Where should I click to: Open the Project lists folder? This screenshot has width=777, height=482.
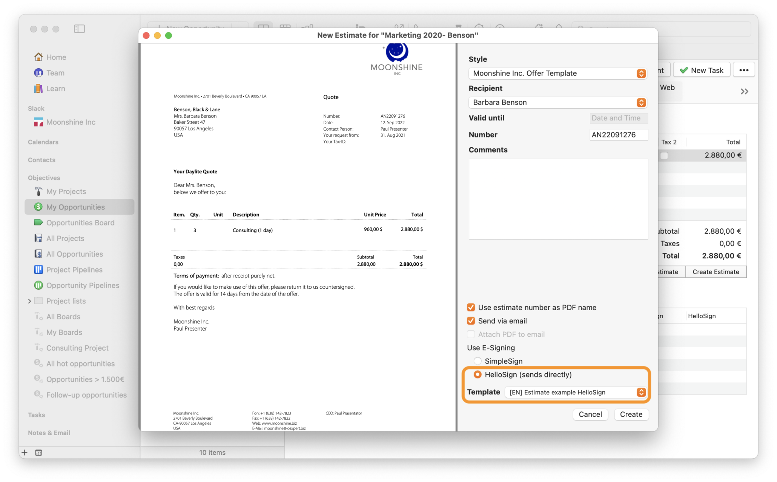pos(66,301)
